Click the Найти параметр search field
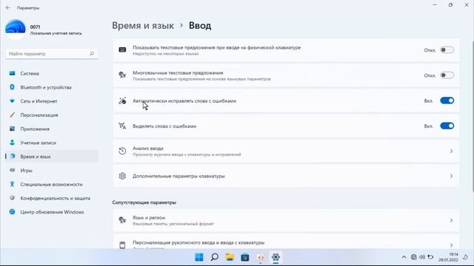 tap(52, 54)
